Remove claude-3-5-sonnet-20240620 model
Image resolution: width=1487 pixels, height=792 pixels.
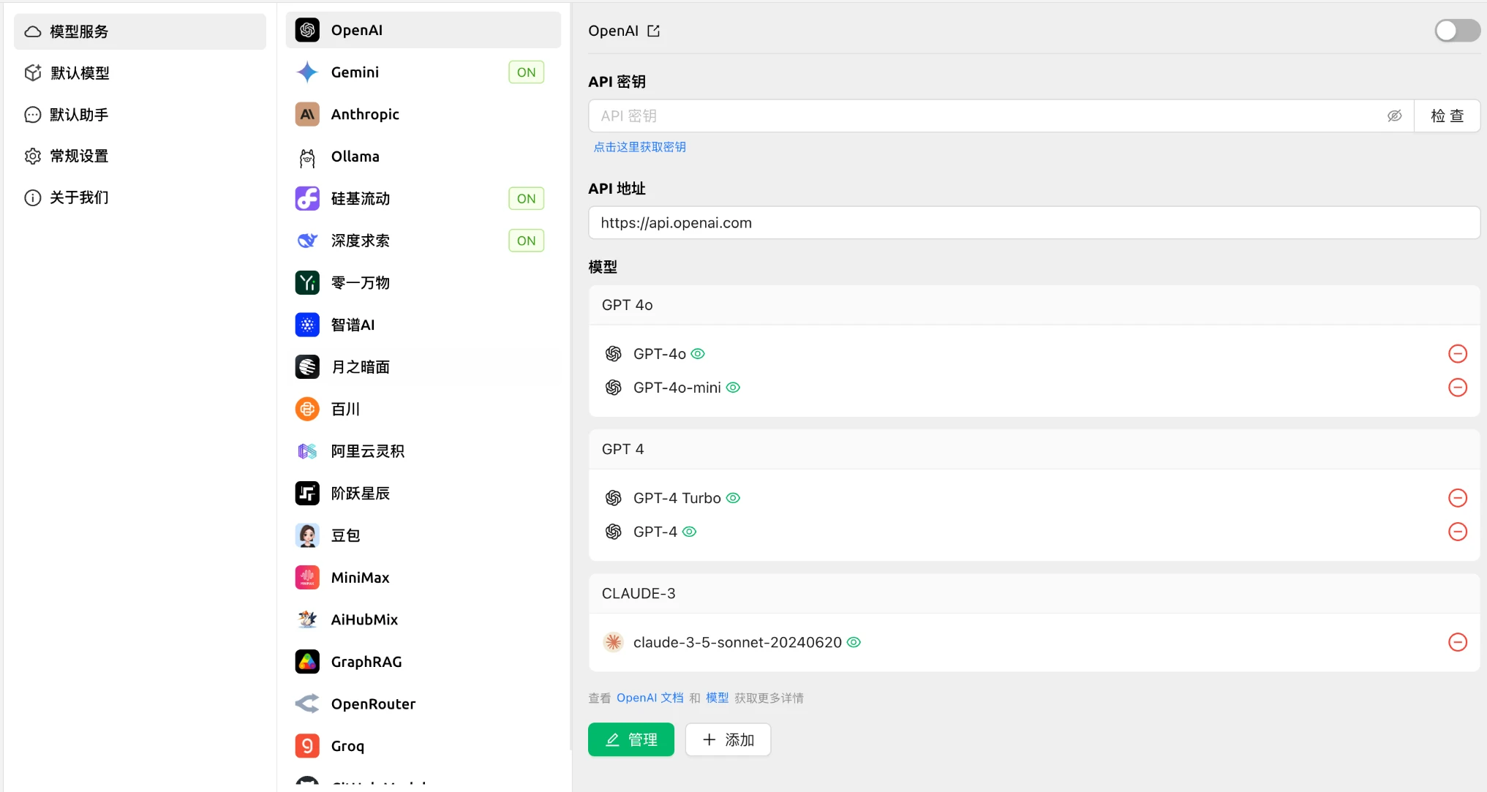(1457, 642)
